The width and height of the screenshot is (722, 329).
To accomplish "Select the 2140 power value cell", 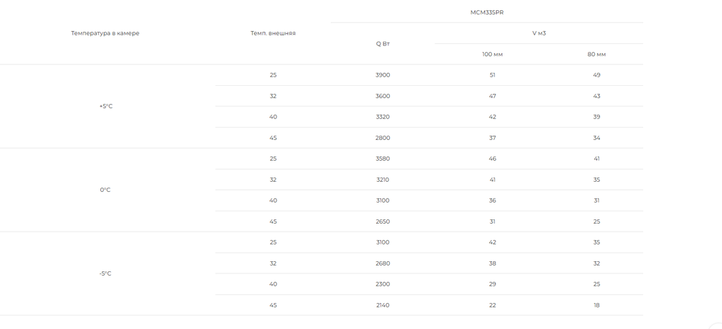I will pyautogui.click(x=383, y=305).
